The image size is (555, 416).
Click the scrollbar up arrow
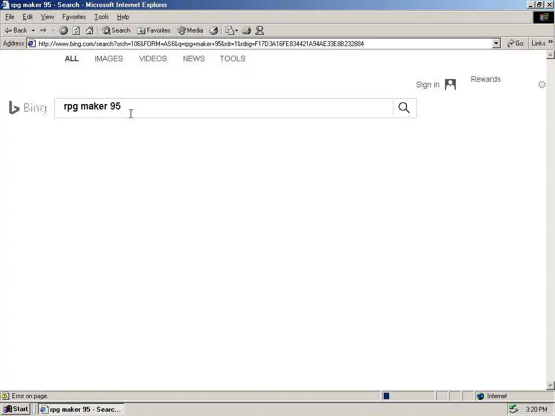pyautogui.click(x=551, y=55)
